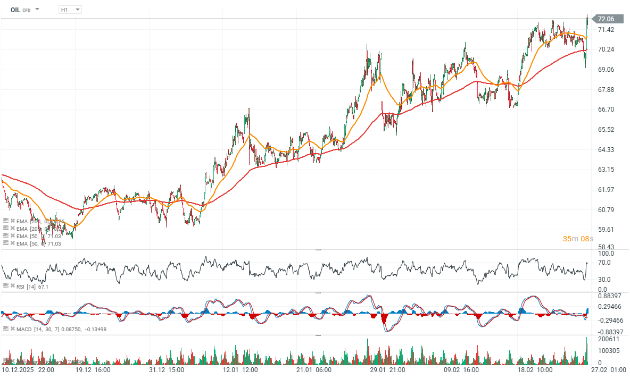Image resolution: width=630 pixels, height=379 pixels.
Task: Click the 18.02 10:00 time label
Action: pyautogui.click(x=535, y=370)
